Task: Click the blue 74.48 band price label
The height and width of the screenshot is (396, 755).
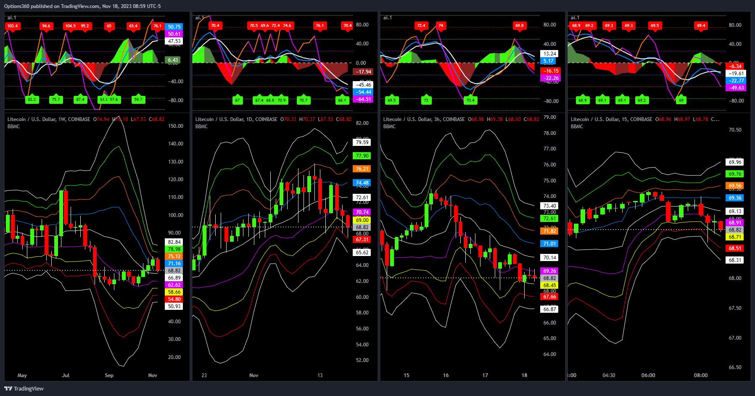Action: click(x=362, y=183)
